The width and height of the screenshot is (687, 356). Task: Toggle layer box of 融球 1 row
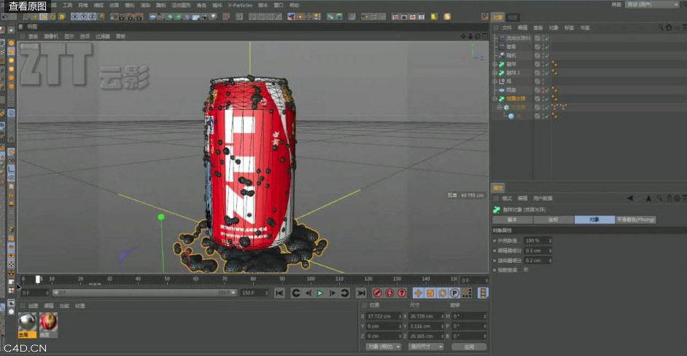(537, 73)
